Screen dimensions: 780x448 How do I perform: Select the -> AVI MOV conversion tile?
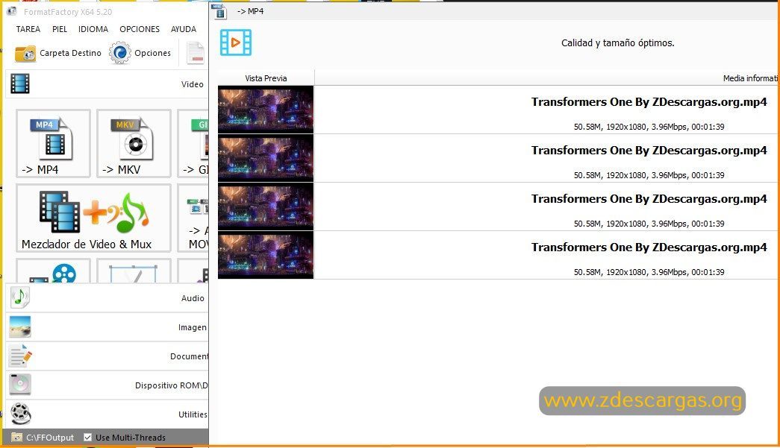193,218
